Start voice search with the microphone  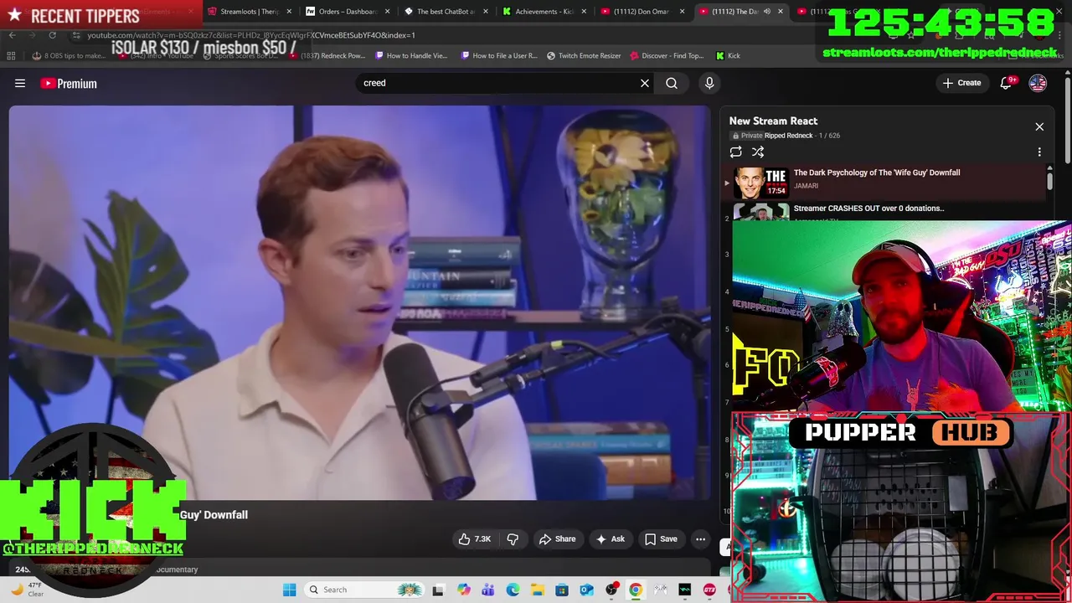point(709,83)
